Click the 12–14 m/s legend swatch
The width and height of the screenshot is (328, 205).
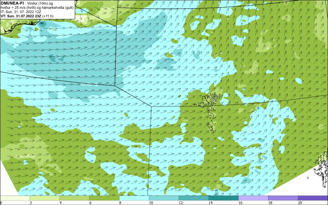pyautogui.click(x=194, y=198)
